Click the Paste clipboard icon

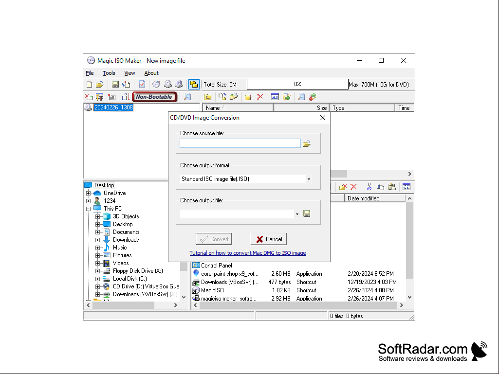click(x=392, y=187)
